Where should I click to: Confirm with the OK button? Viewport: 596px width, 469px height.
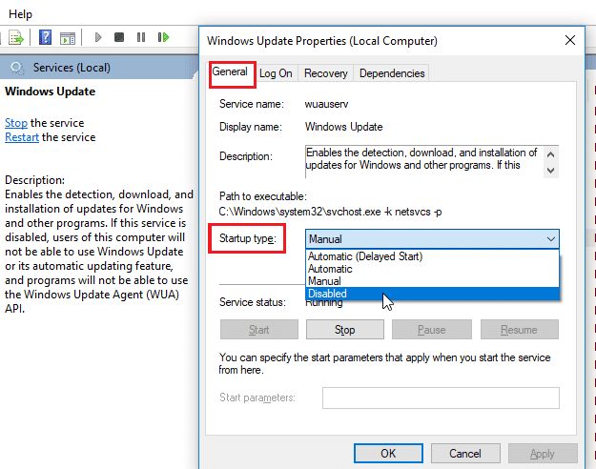click(388, 454)
